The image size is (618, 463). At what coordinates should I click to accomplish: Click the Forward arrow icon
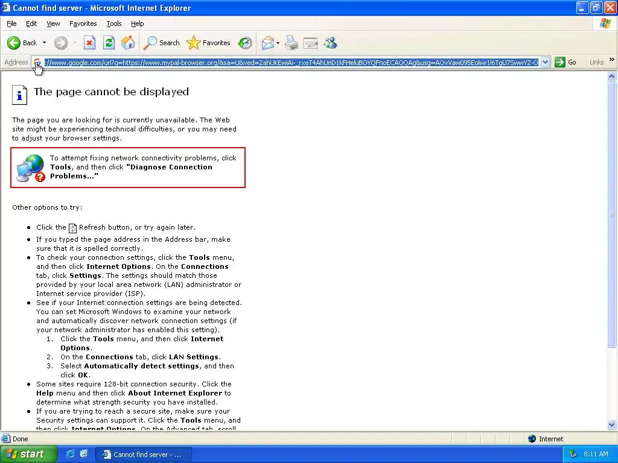coord(61,43)
